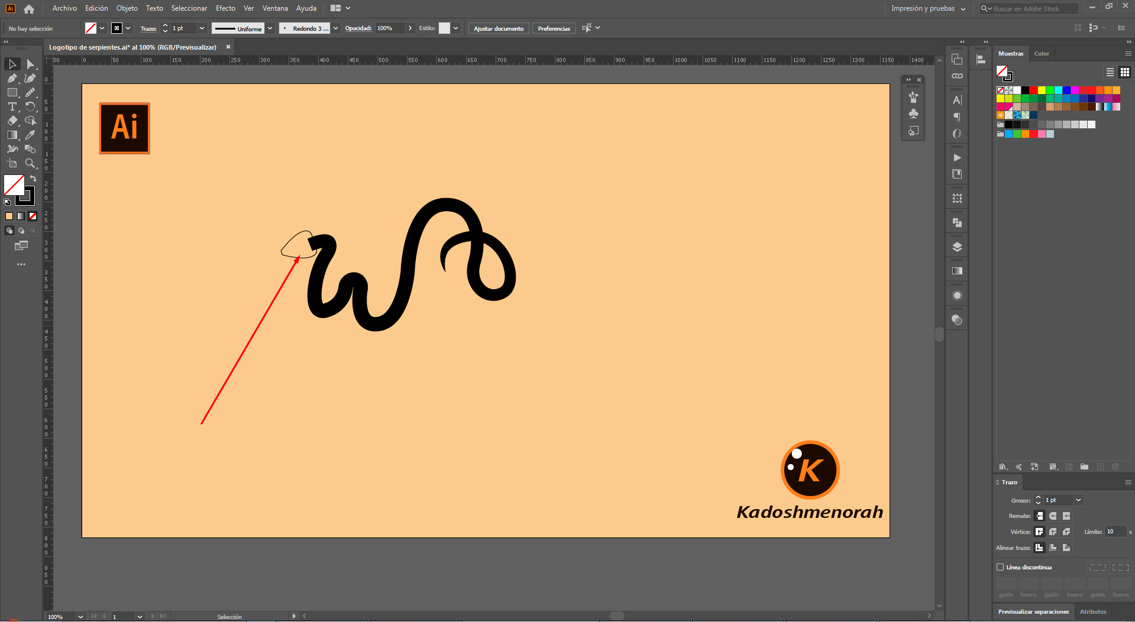The width and height of the screenshot is (1135, 622).
Task: Switch swatches to list view
Action: click(1110, 72)
